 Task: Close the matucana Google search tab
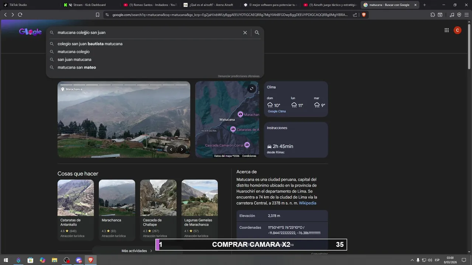pyautogui.click(x=416, y=5)
